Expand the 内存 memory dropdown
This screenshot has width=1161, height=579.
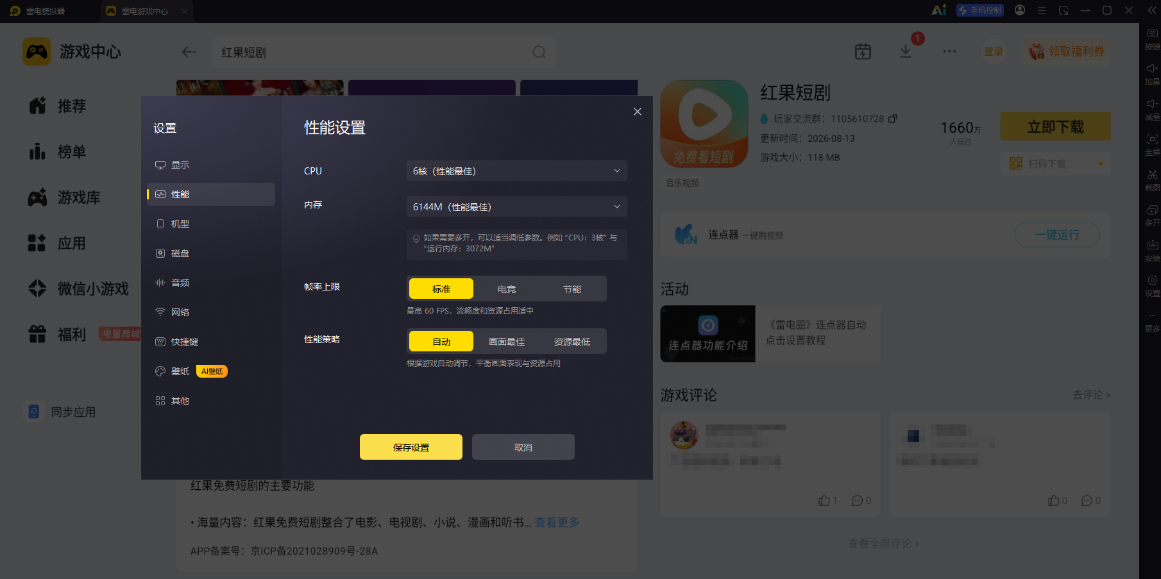516,207
